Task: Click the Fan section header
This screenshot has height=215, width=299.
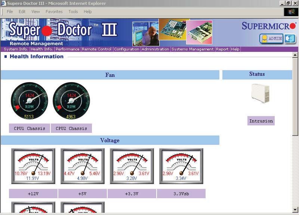Action: [x=110, y=75]
